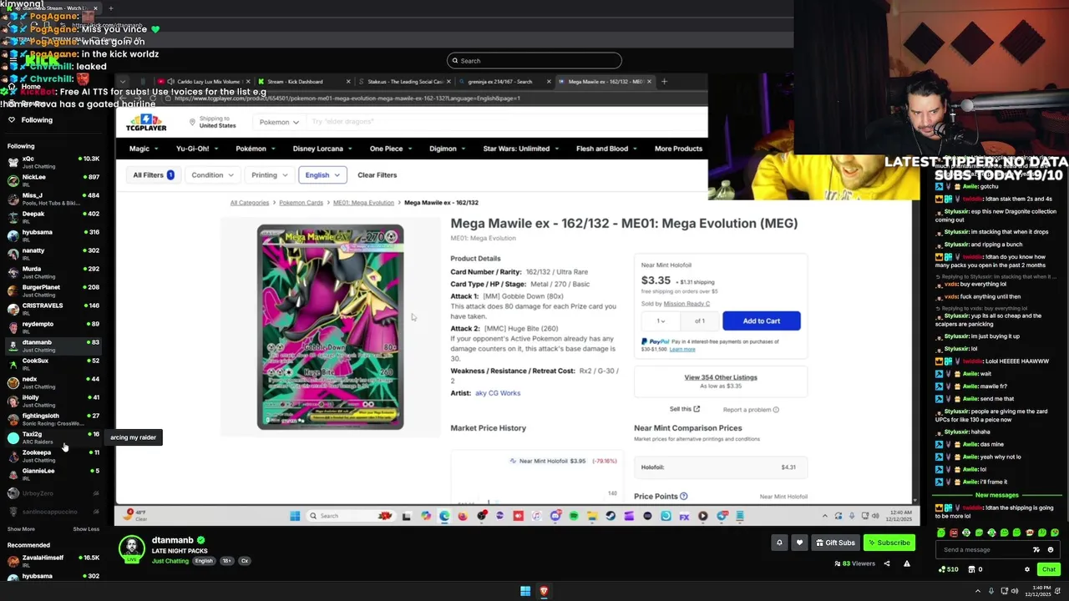This screenshot has width=1069, height=601.
Task: Click the ME01: Mega Evolution breadcrumb link
Action: pyautogui.click(x=363, y=203)
